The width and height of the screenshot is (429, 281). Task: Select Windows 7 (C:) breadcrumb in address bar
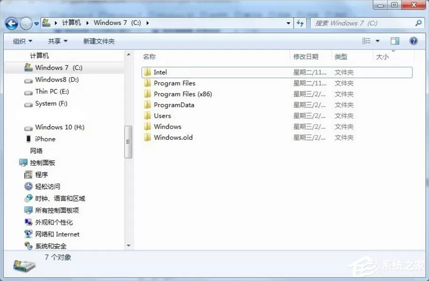[x=117, y=23]
